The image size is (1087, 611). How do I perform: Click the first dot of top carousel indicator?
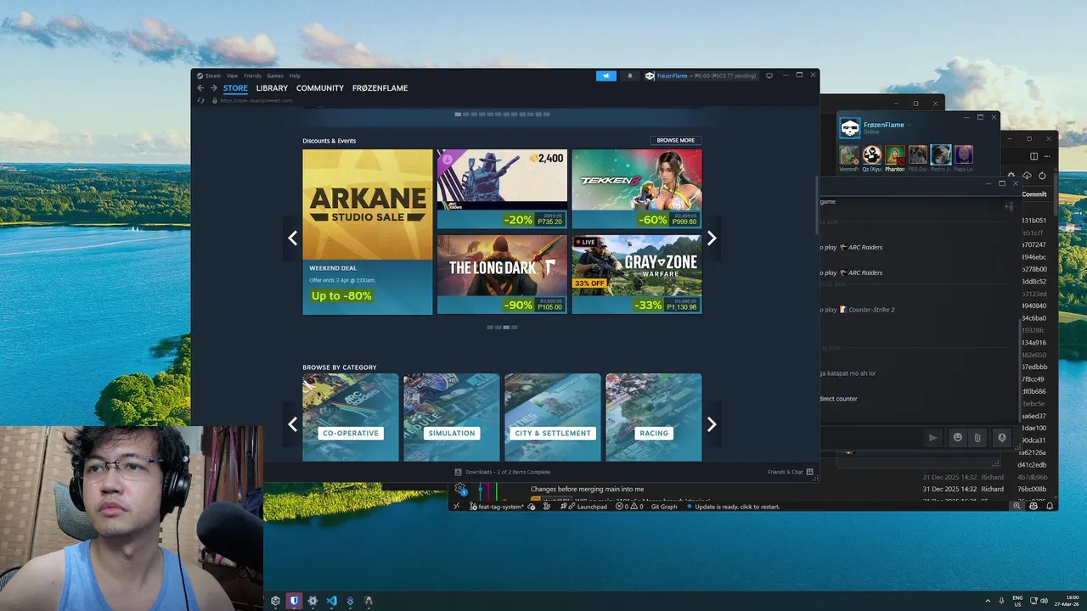pyautogui.click(x=458, y=114)
